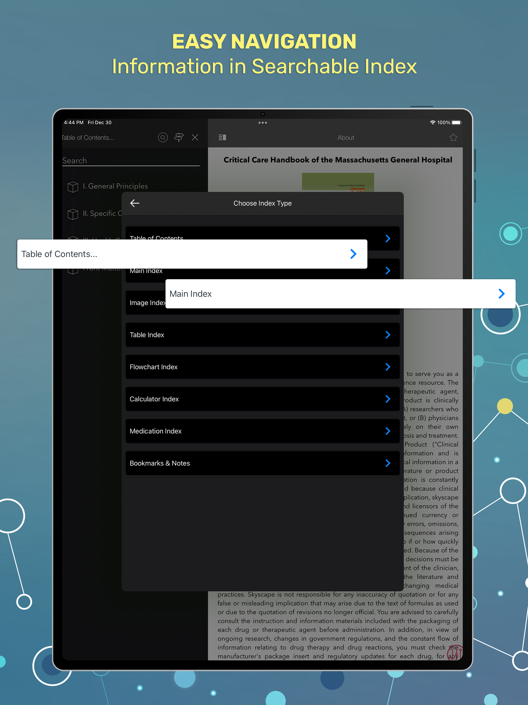Open the circular search icon in sidebar header

click(163, 137)
